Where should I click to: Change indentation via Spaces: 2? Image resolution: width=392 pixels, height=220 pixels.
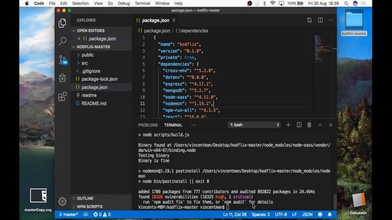pos(261,215)
